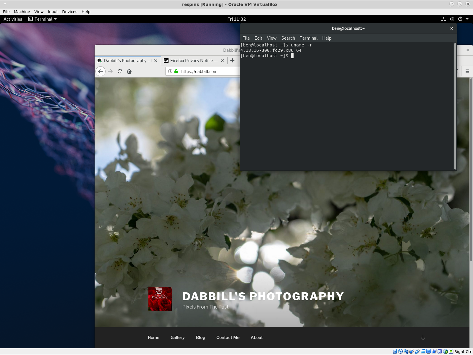Click the VirtualBox shared folders icon
The image size is (473, 355).
[423, 351]
